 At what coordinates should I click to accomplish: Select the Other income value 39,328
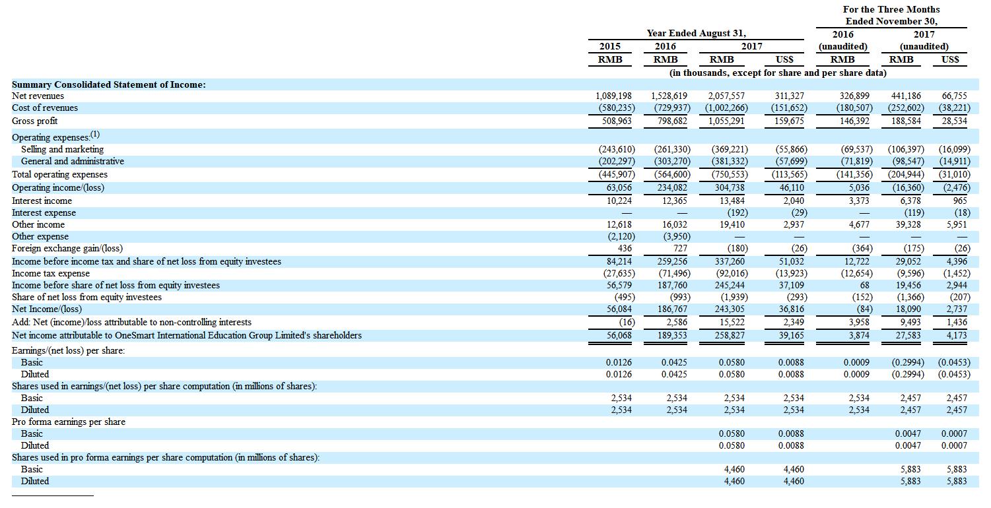[908, 224]
